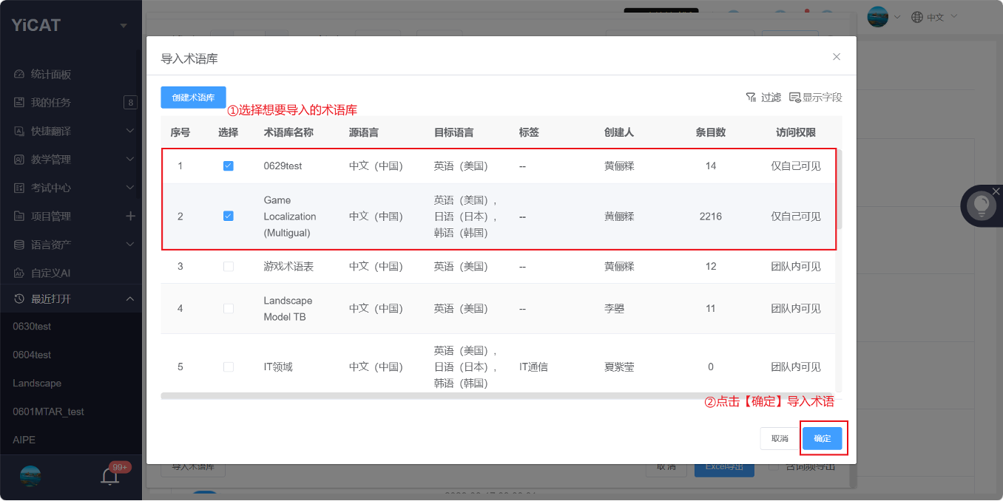1003x501 pixels.
Task: Open the 显示字段 column settings
Action: 815,98
